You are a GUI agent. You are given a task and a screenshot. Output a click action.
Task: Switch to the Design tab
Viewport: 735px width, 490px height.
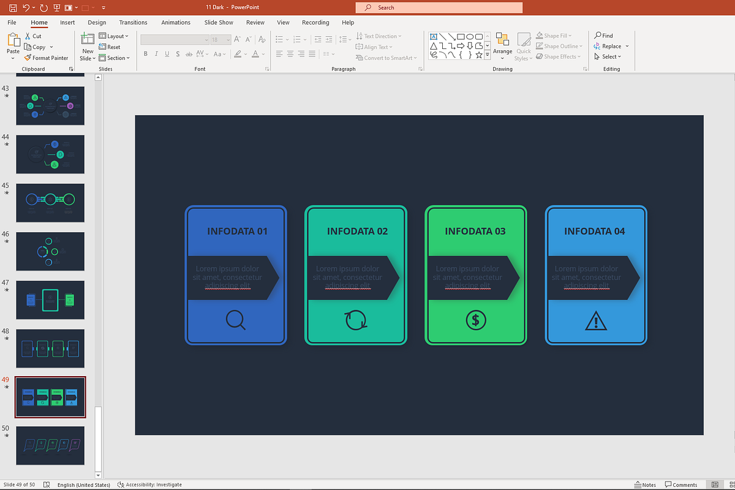pyautogui.click(x=97, y=23)
